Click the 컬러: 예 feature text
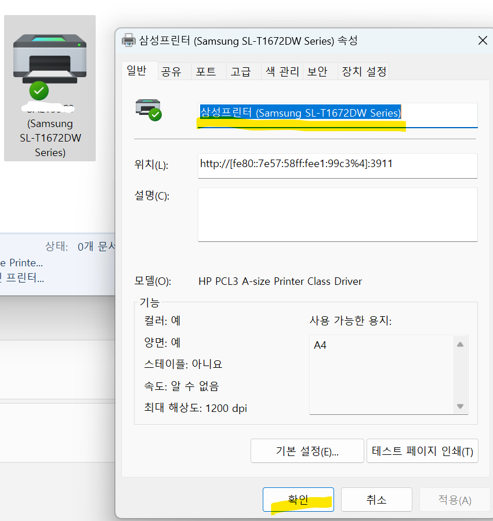The image size is (493, 521). click(x=162, y=320)
